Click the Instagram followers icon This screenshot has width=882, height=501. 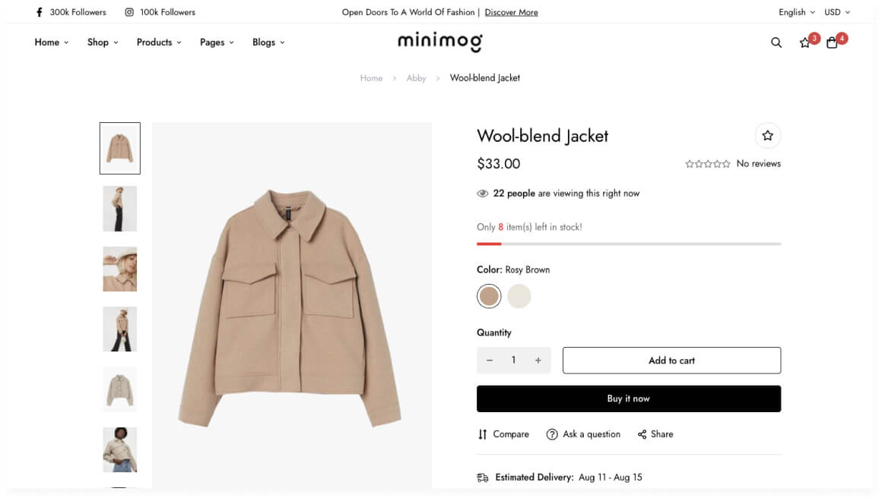tap(128, 12)
